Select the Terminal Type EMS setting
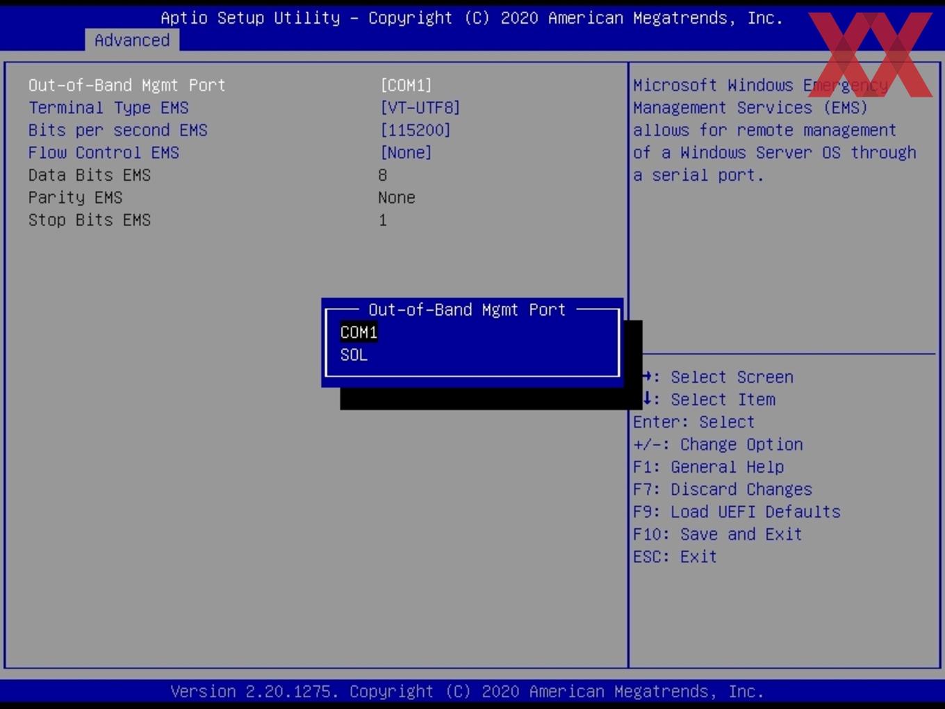Viewport: 945px width, 709px height. coord(108,108)
